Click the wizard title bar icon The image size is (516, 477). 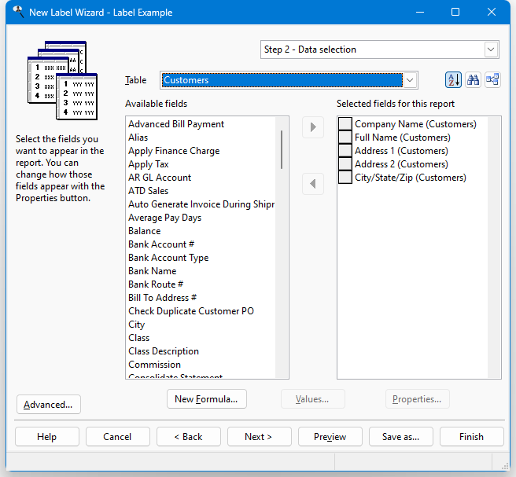pos(18,12)
